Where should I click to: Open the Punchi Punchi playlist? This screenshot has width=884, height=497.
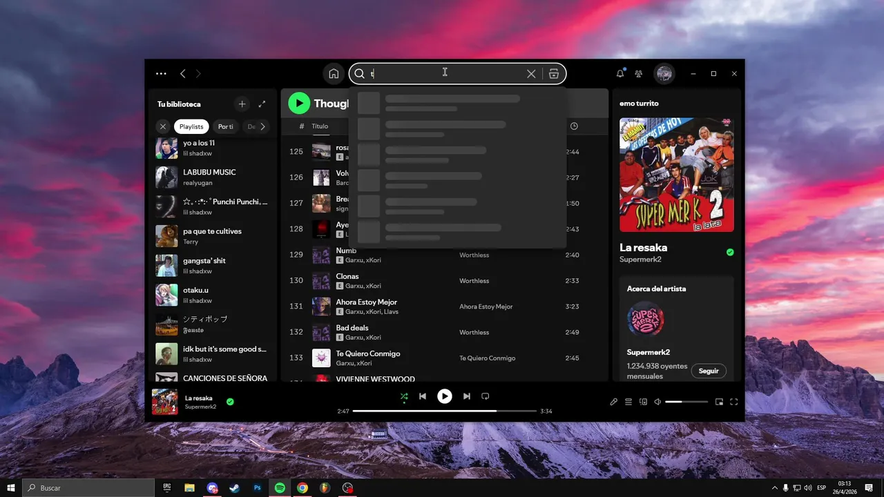coord(211,206)
